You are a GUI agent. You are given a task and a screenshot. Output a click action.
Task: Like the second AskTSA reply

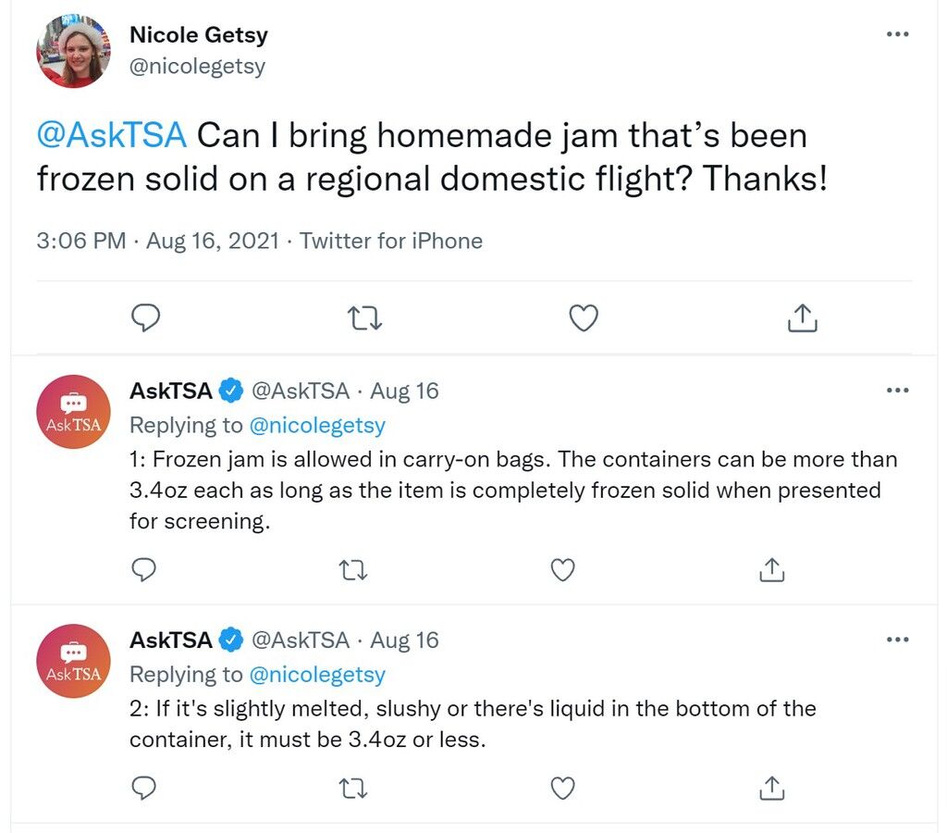click(563, 789)
